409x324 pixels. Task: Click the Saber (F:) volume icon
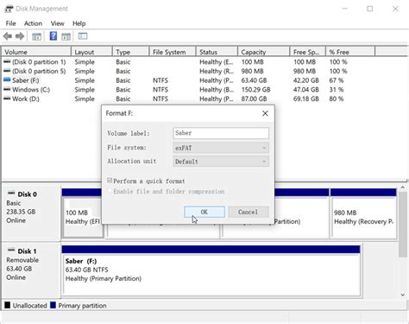7,79
